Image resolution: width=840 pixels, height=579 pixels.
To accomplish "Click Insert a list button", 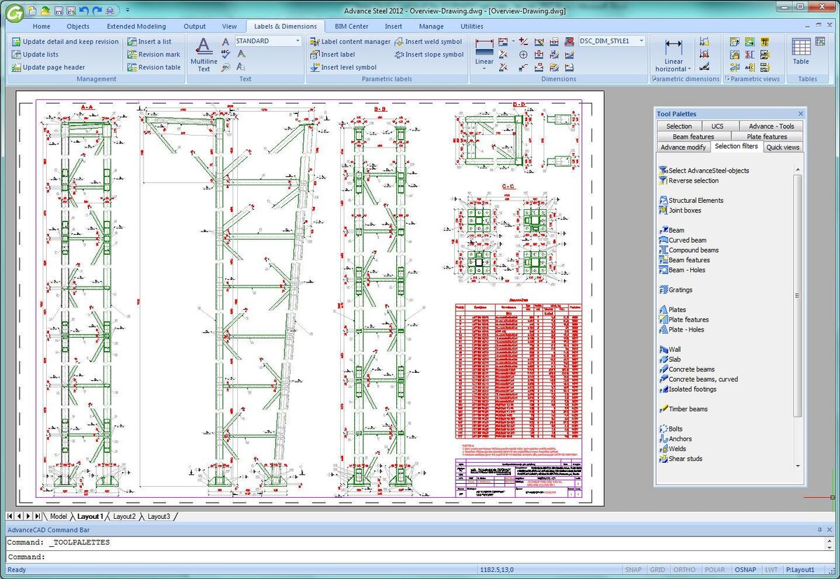I will point(149,42).
